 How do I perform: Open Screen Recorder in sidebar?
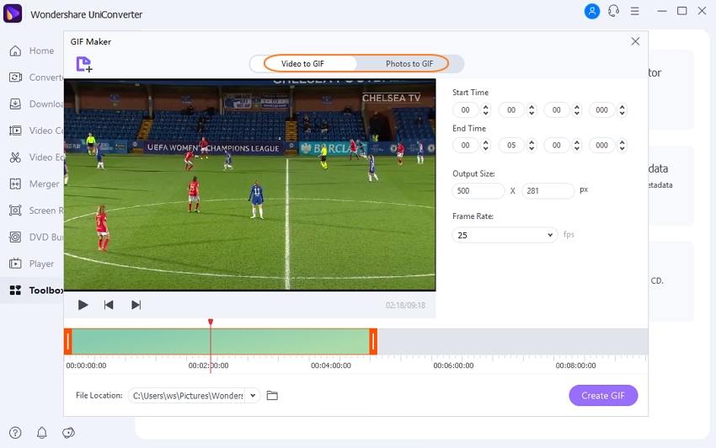pyautogui.click(x=35, y=211)
